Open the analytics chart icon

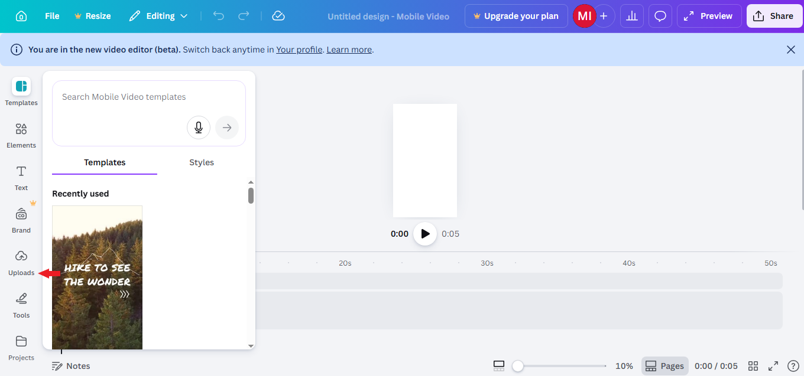pos(632,16)
